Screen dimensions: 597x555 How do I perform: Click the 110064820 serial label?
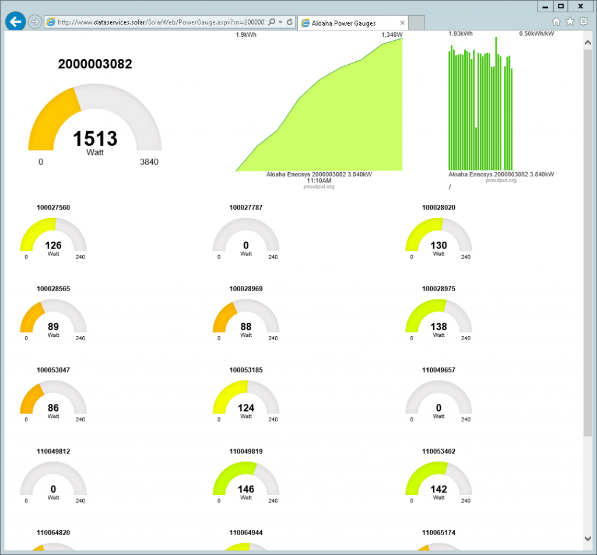[53, 532]
